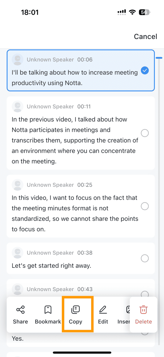Open Edit for the selected segment
The height and width of the screenshot is (357, 164).
coord(103,310)
